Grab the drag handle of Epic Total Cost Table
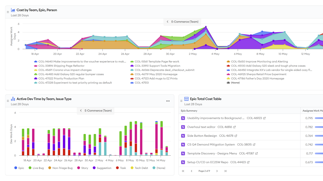 coord(181,101)
